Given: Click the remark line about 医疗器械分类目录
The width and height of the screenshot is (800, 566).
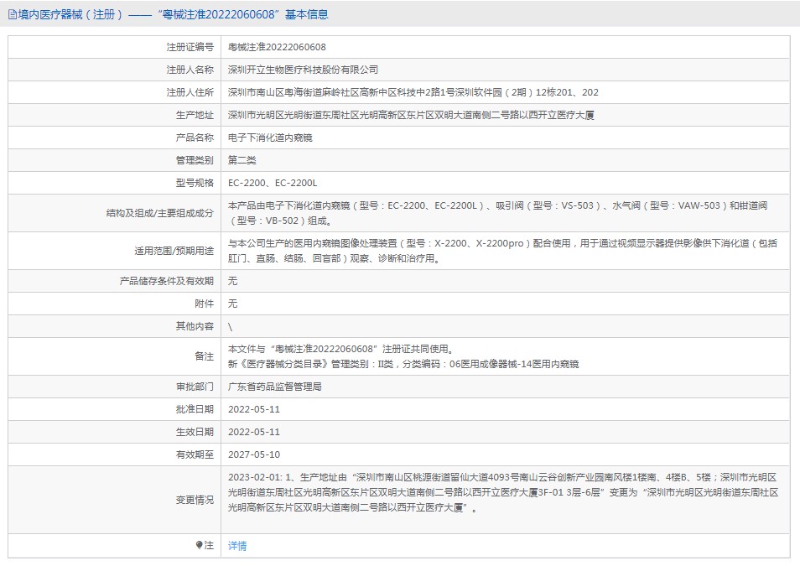Looking at the screenshot, I should tap(403, 364).
